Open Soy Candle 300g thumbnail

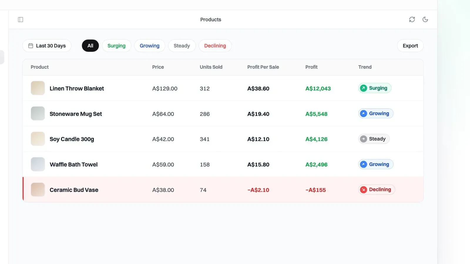coord(38,139)
